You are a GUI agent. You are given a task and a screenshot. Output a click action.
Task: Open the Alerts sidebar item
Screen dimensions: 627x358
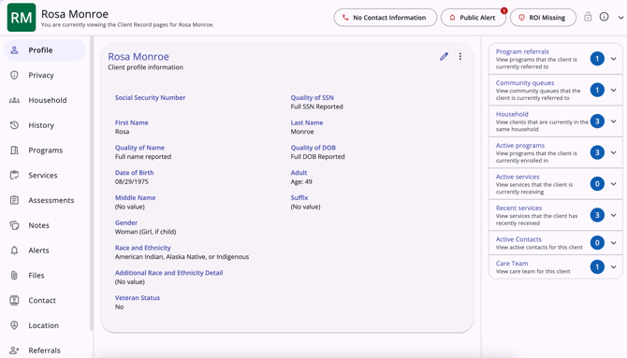point(45,251)
